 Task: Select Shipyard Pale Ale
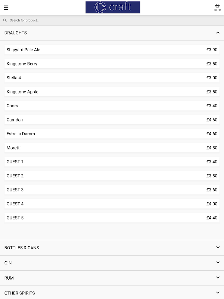pos(112,50)
